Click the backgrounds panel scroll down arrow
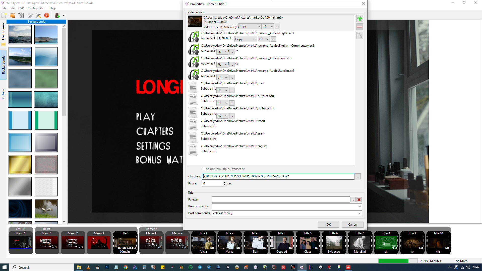The width and height of the screenshot is (482, 271). [x=64, y=221]
